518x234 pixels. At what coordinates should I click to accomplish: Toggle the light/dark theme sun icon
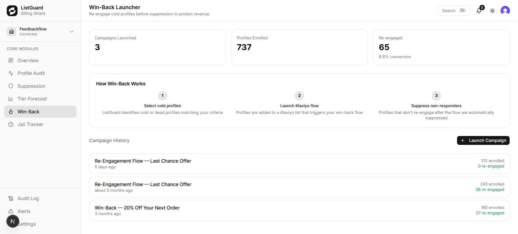click(x=492, y=11)
